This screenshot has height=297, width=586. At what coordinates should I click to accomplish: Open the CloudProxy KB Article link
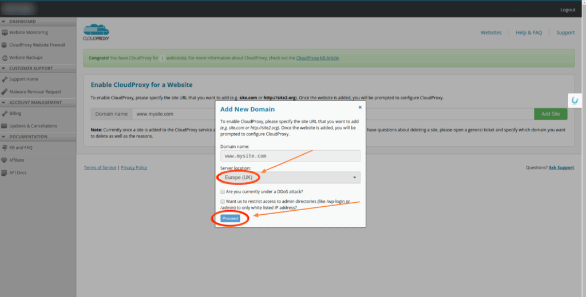pyautogui.click(x=317, y=58)
